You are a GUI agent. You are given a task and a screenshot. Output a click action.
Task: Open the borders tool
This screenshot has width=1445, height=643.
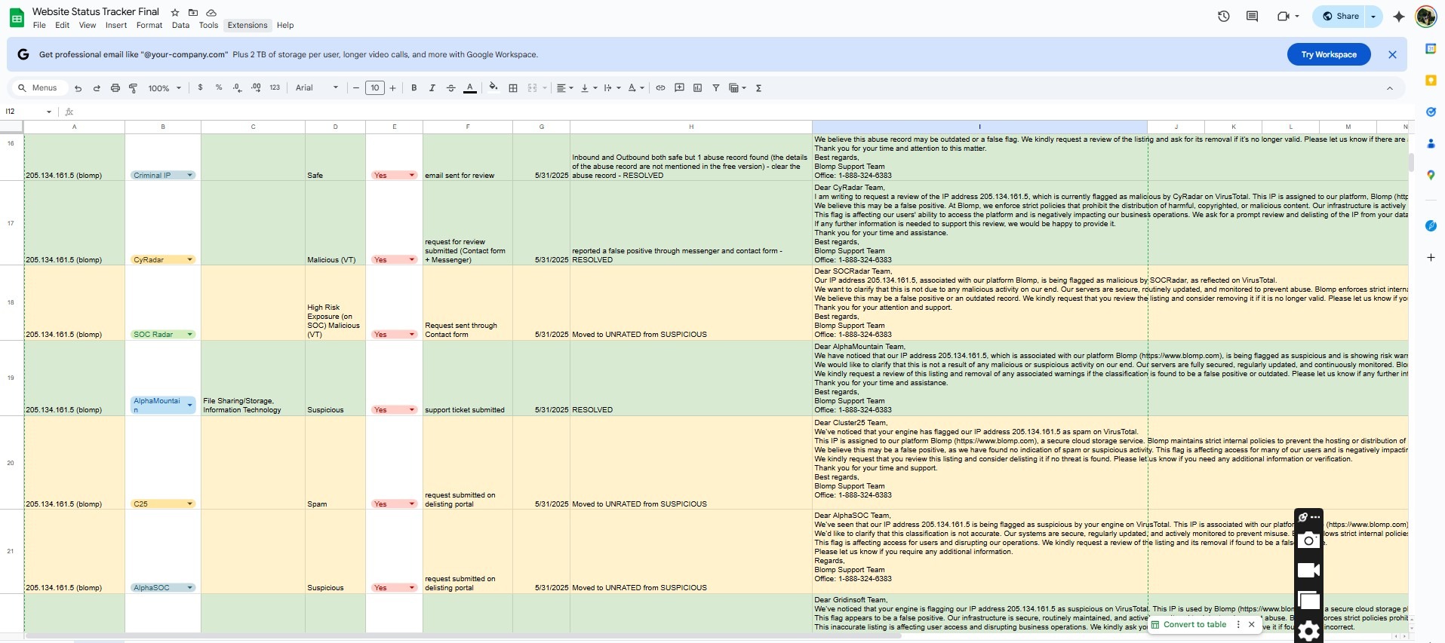513,88
